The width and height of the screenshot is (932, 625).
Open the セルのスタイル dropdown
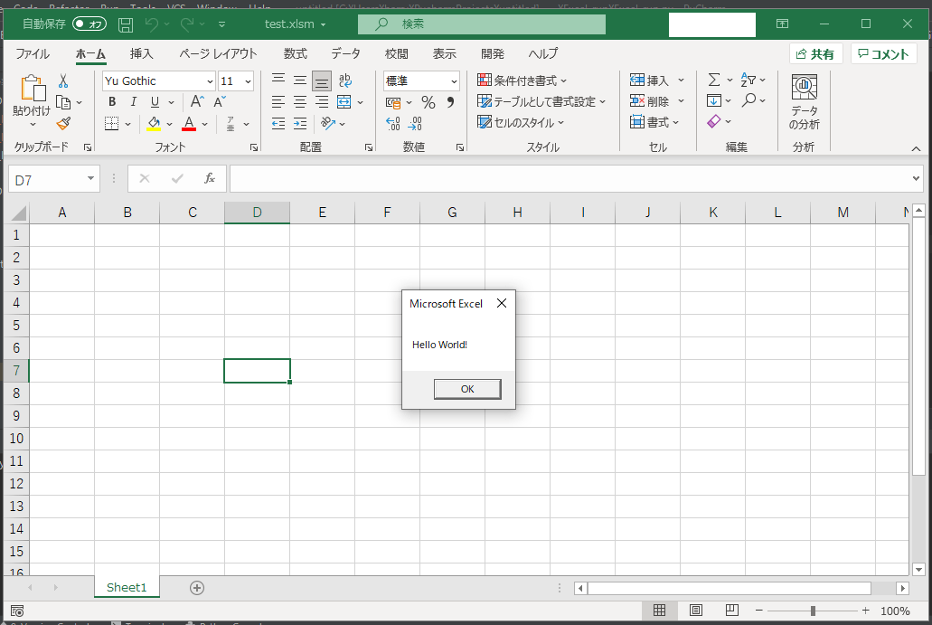click(x=520, y=122)
